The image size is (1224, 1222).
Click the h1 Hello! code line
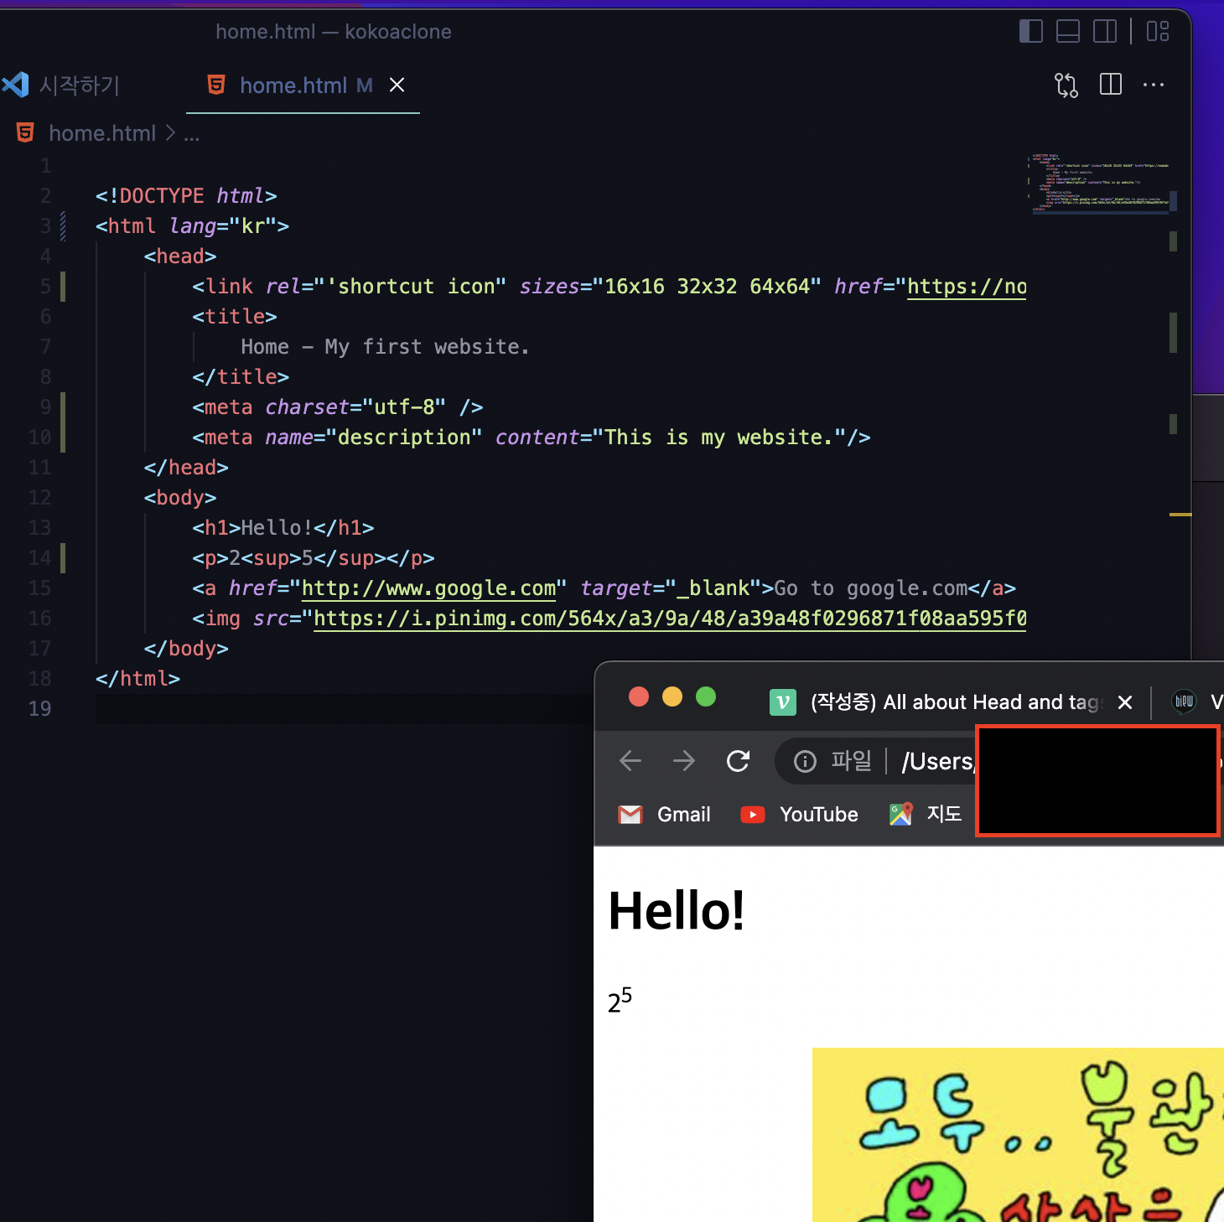[x=283, y=528]
